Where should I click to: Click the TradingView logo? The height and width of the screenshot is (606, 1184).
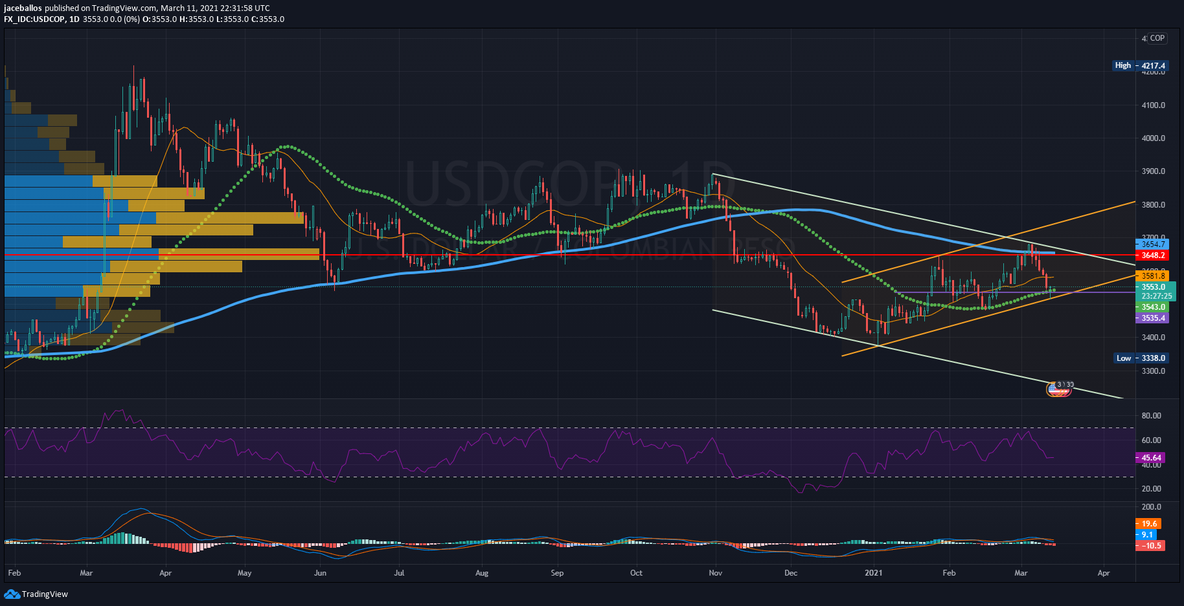(36, 594)
